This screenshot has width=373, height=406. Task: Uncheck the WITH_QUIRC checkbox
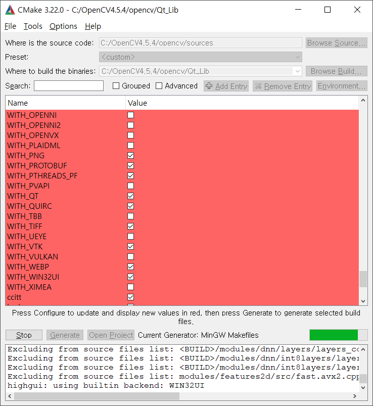click(x=131, y=206)
